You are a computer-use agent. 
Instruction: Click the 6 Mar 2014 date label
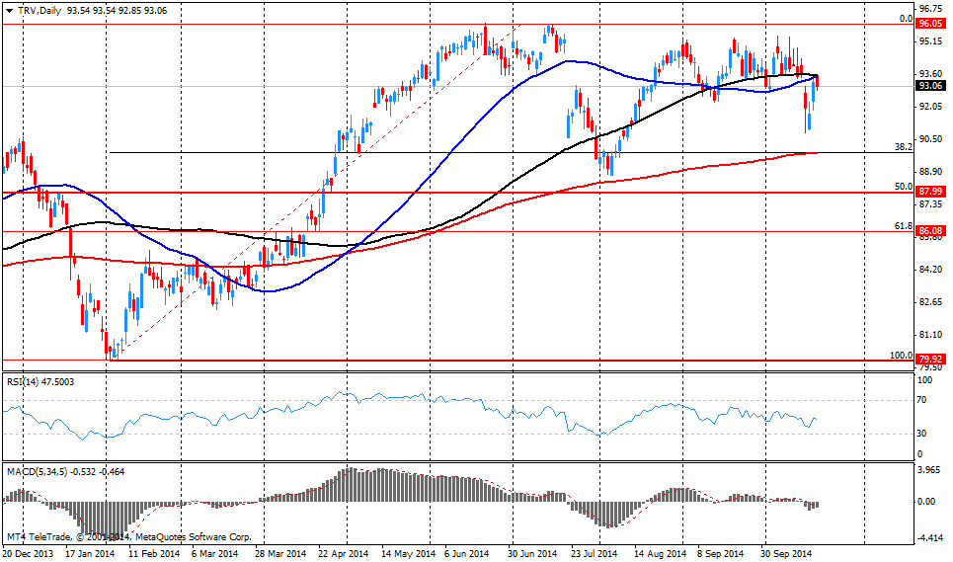[214, 553]
